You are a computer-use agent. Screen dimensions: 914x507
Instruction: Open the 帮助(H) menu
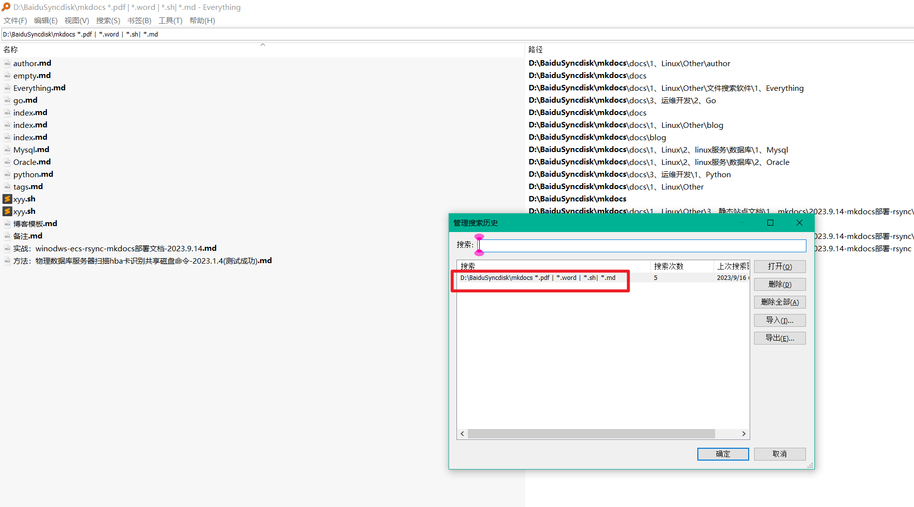(x=202, y=21)
